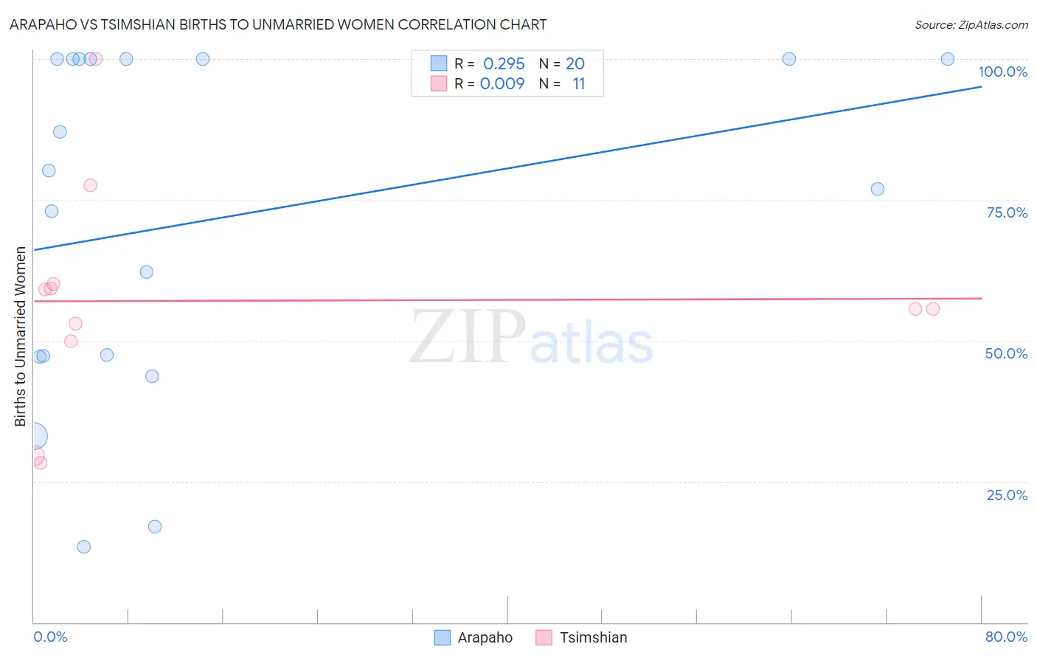Click the blue R = 0.295 legend box
The width and height of the screenshot is (1037, 658).
[x=439, y=63]
